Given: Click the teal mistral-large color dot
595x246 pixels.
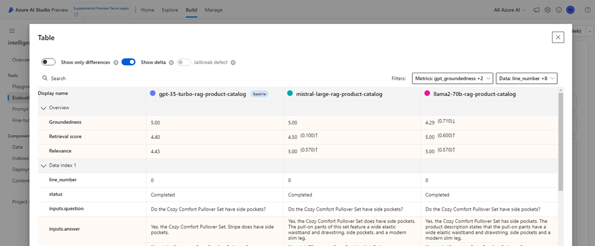Looking at the screenshot, I should 290,93.
